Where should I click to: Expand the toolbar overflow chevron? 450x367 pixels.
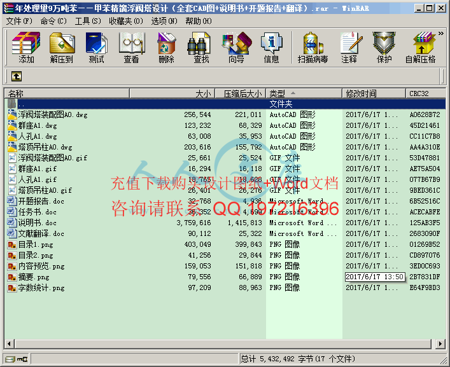click(x=441, y=34)
